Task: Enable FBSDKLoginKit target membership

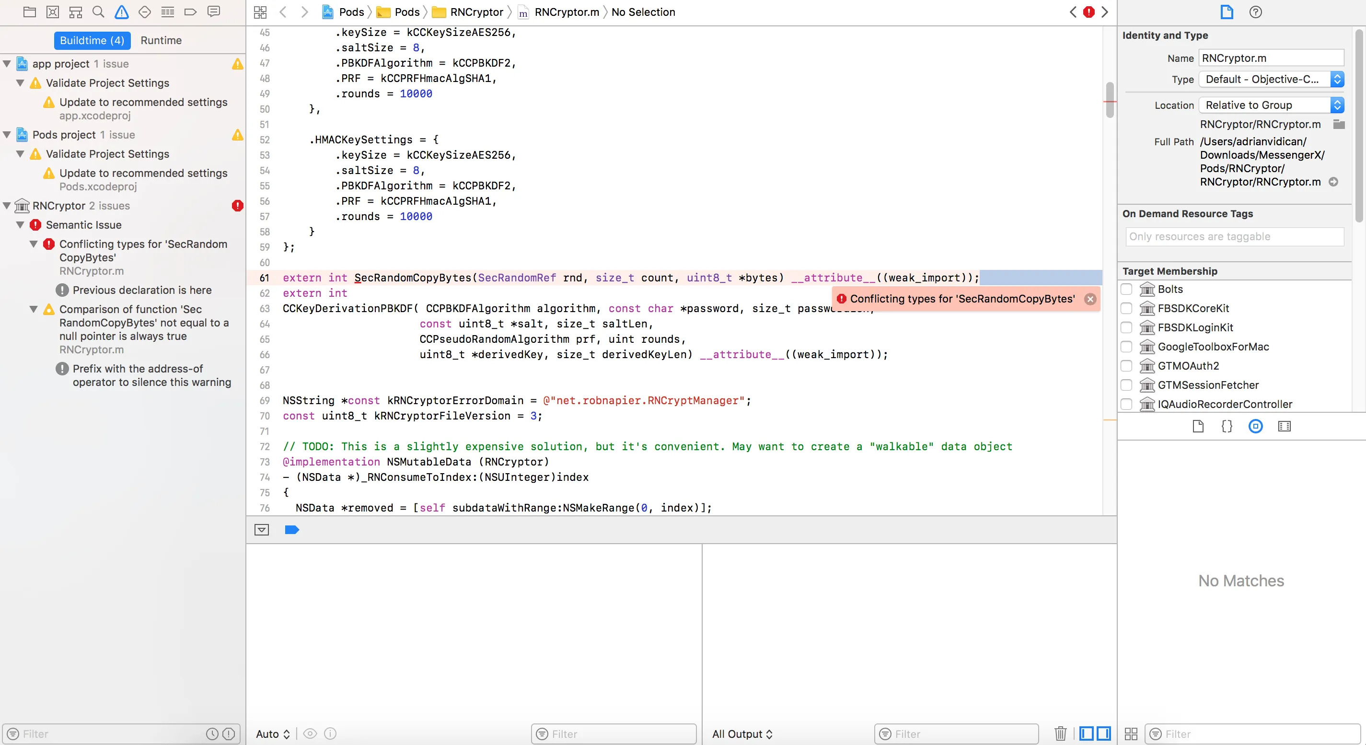Action: tap(1126, 327)
